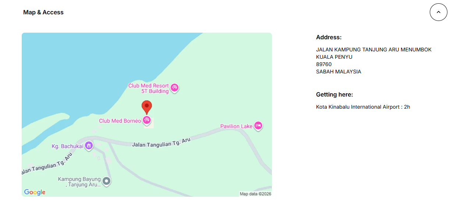Click the Map & Access heading

[43, 12]
